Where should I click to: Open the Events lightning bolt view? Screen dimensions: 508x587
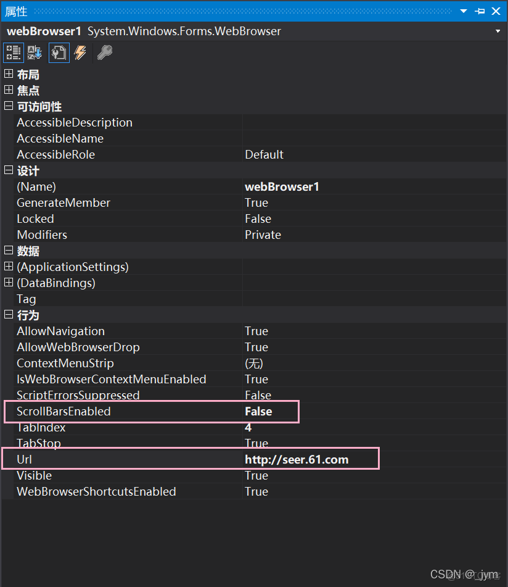click(x=80, y=53)
